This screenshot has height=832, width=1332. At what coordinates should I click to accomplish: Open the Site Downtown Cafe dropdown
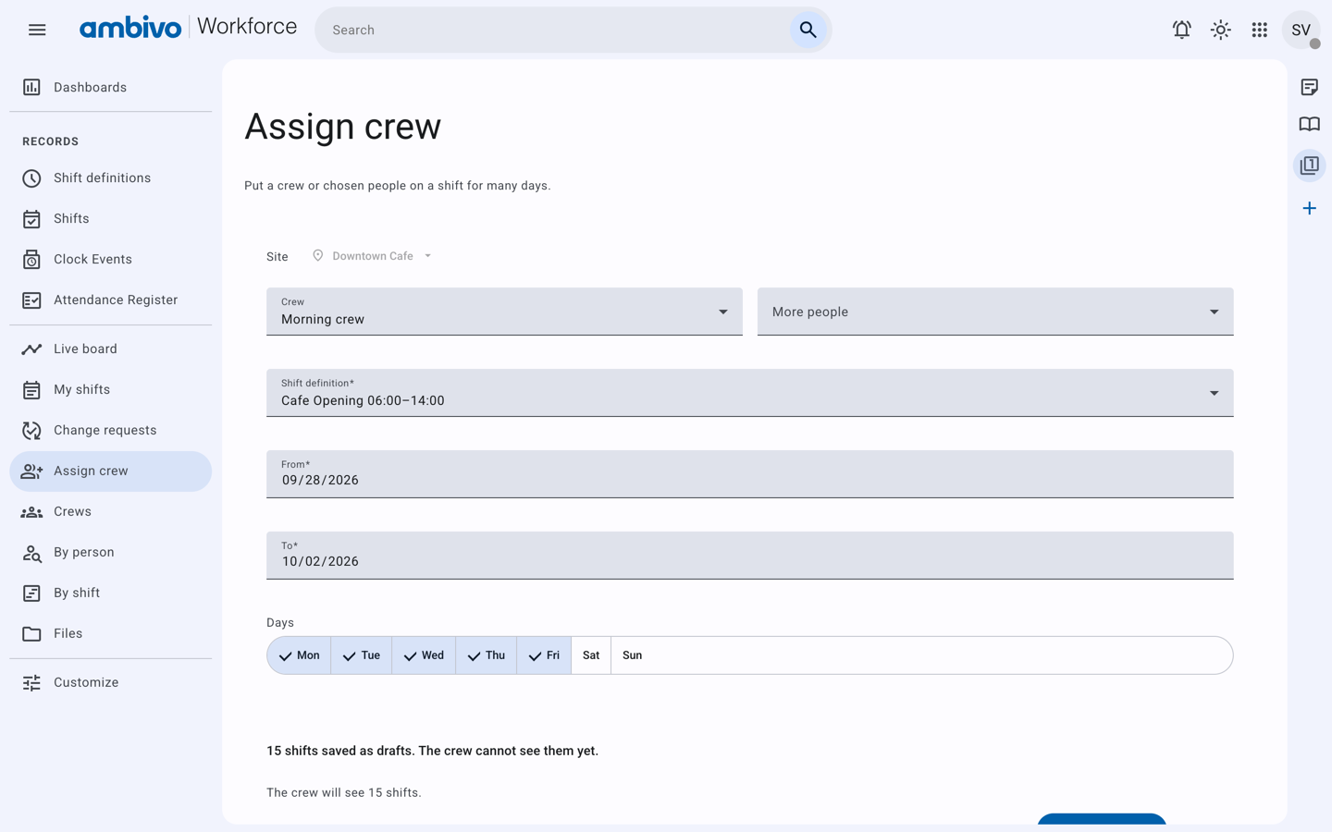(372, 256)
